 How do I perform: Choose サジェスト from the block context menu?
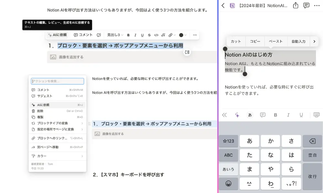57,96
